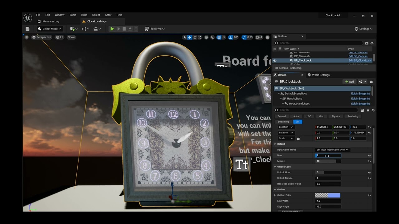Open Edit BP_ClockLock link in Outliner
Viewport: 399px width, 224px height.
(360, 60)
